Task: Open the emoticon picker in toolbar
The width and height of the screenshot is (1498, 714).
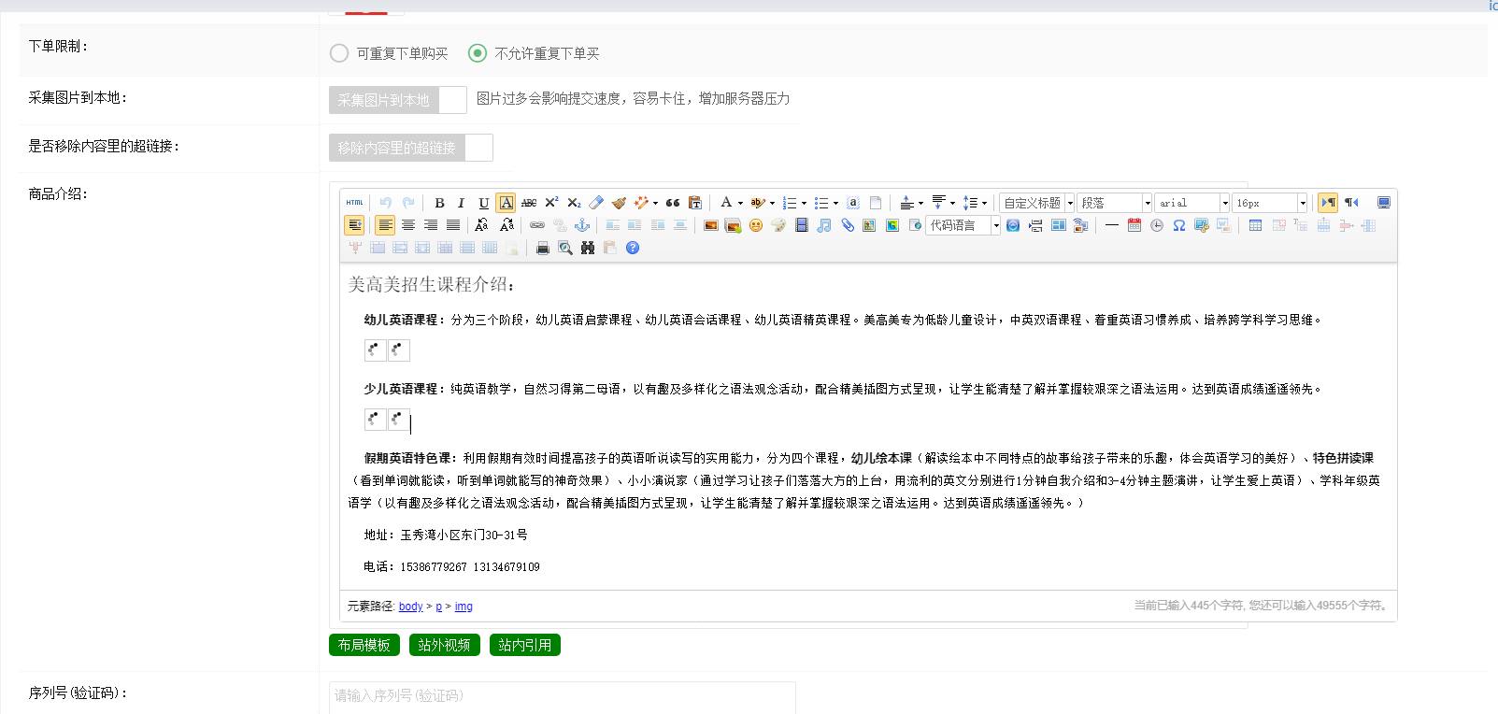Action: coord(756,225)
